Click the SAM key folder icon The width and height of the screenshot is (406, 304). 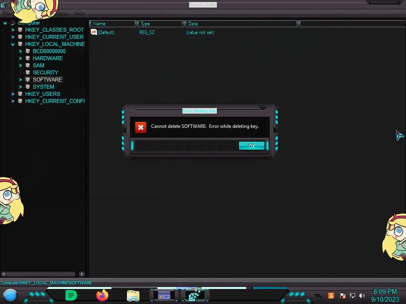click(27, 65)
